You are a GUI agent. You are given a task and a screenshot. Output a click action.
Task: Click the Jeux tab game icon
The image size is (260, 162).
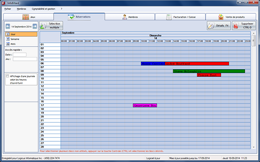26,17
